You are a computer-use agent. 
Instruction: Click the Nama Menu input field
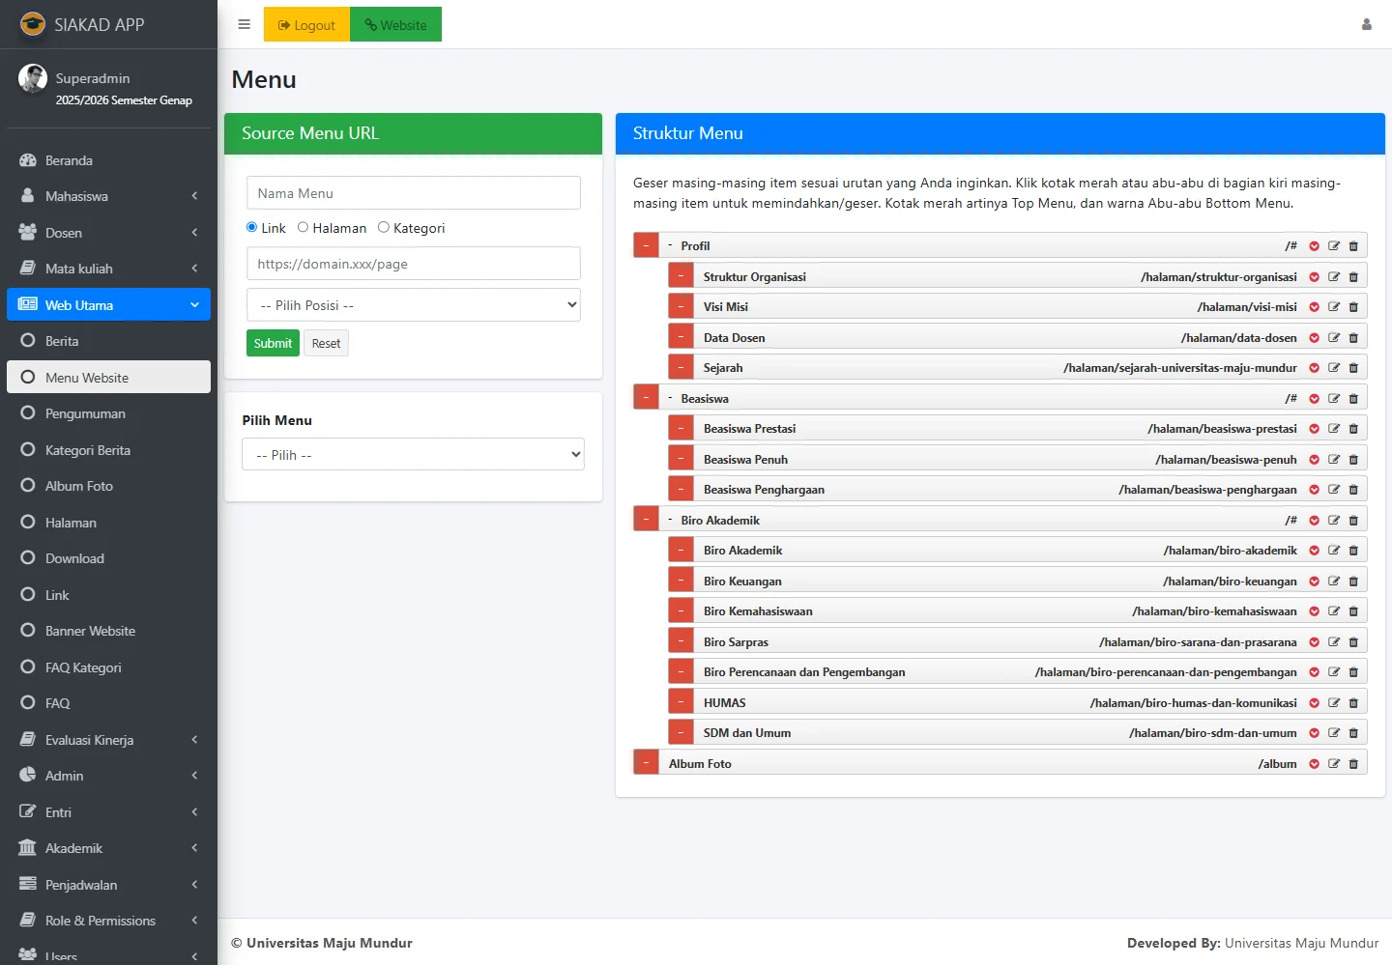[414, 193]
